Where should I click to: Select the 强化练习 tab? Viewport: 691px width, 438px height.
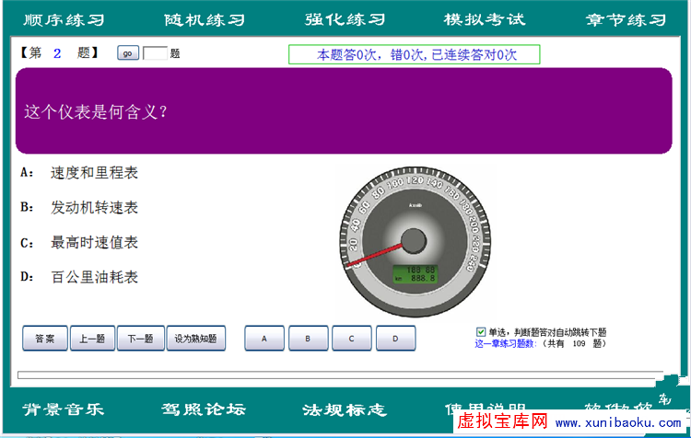pyautogui.click(x=345, y=19)
